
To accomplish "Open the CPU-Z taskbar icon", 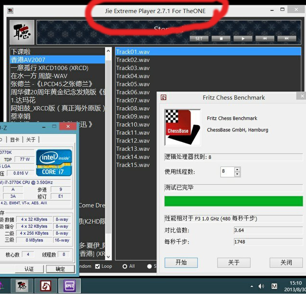I will pyautogui.click(x=69, y=286).
